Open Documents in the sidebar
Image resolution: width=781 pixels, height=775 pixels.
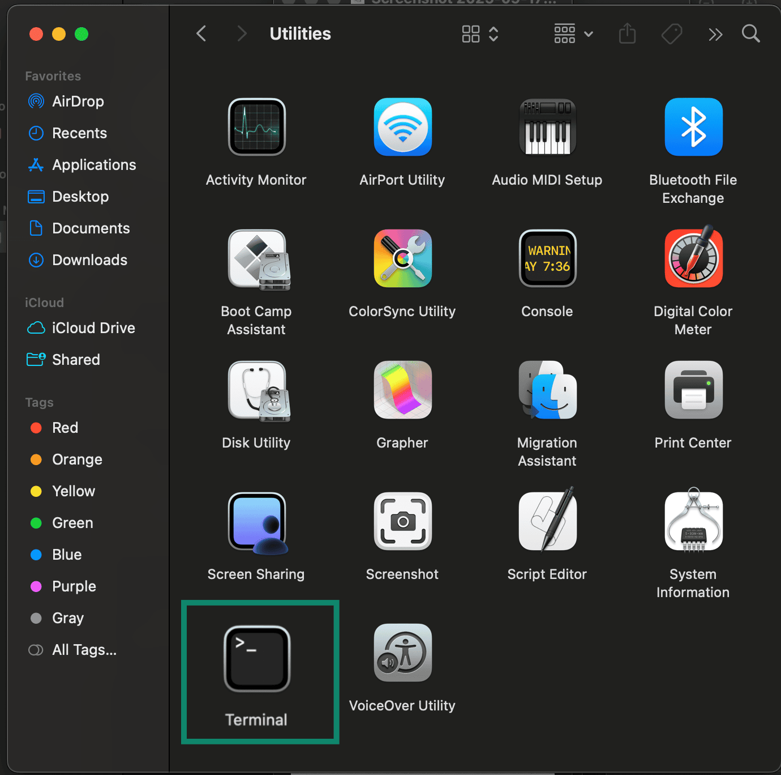79,228
